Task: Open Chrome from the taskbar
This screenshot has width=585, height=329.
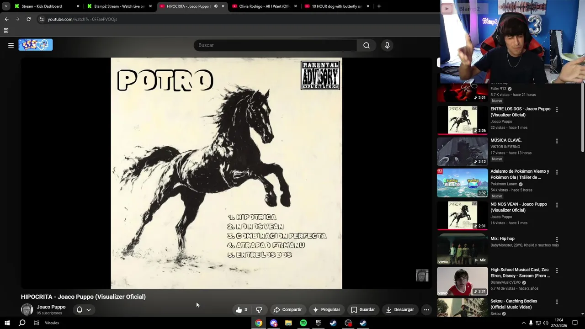Action: pos(259,323)
